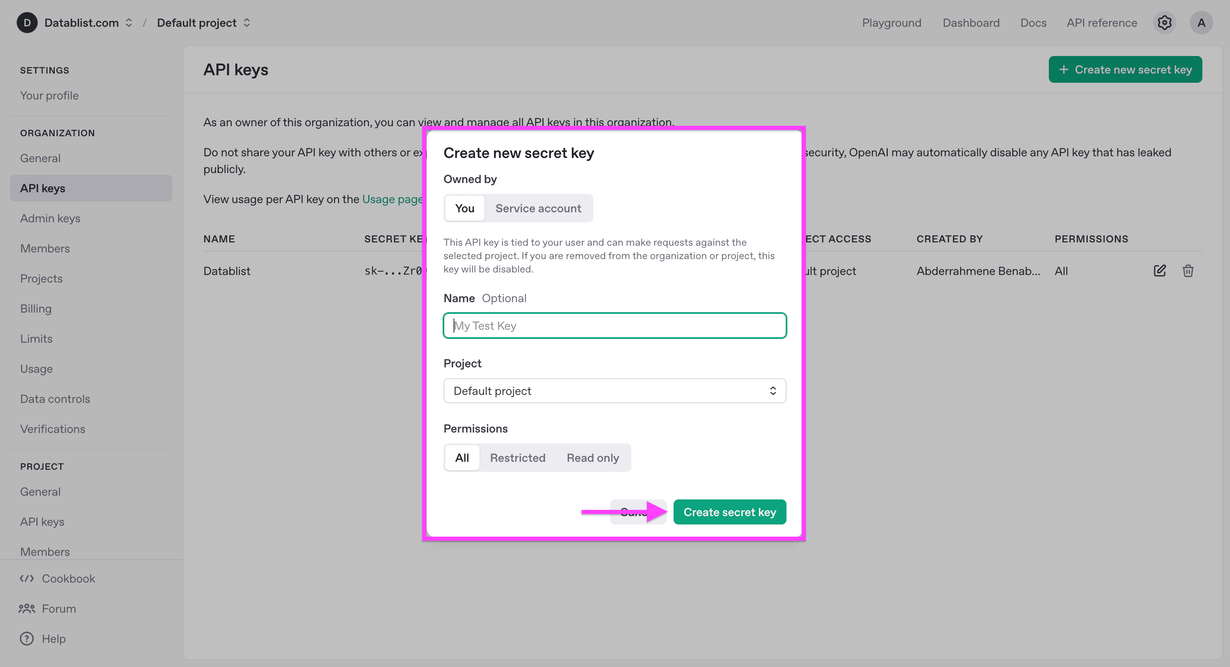The width and height of the screenshot is (1230, 667).
Task: Open the Forum from the sidebar
Action: point(58,608)
